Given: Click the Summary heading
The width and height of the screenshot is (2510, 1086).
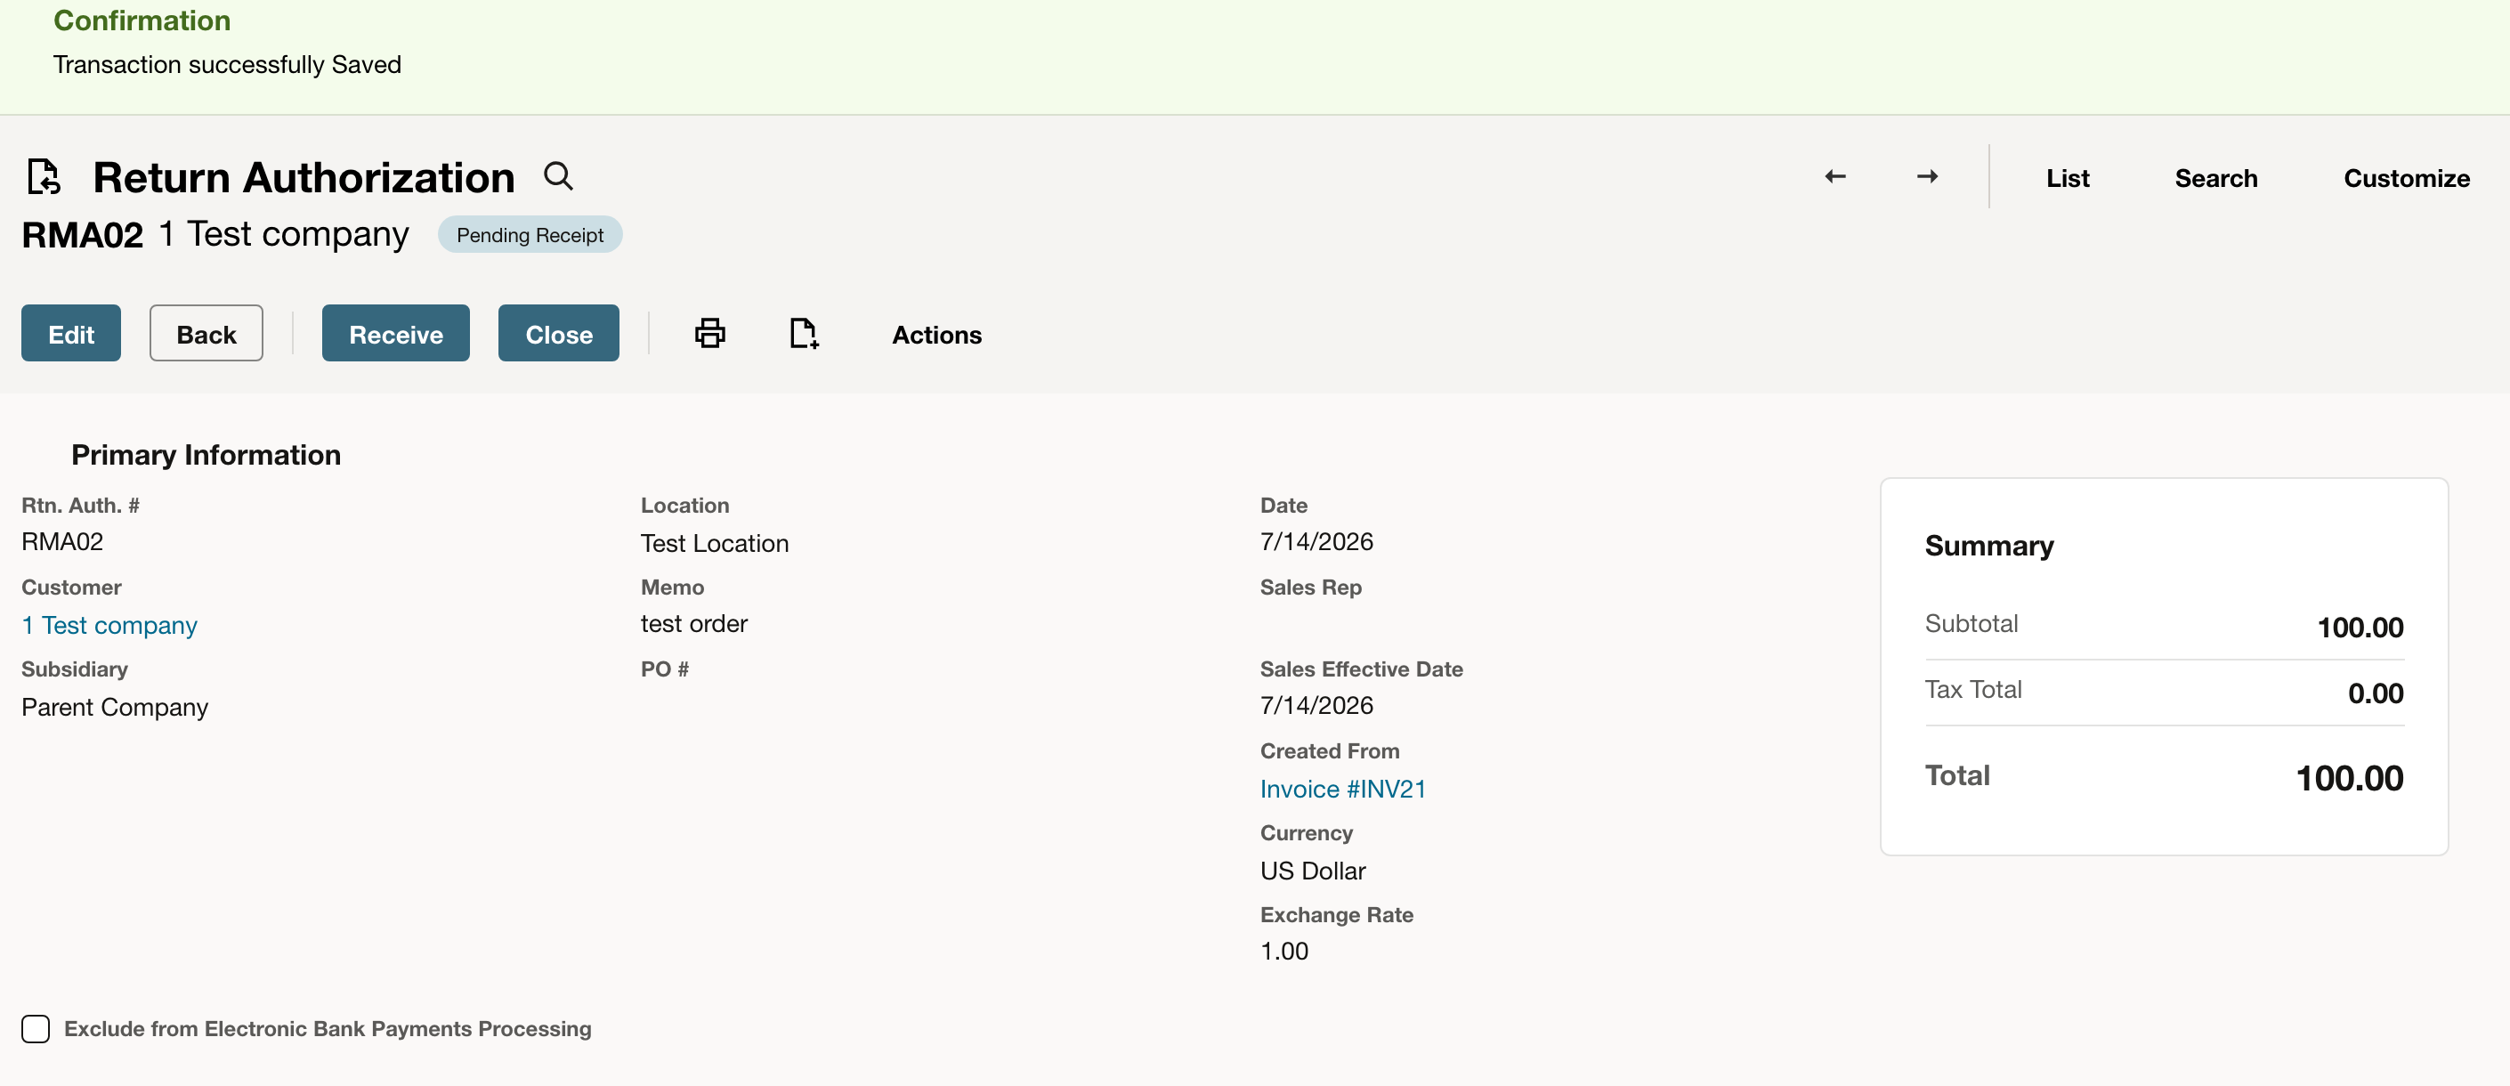Looking at the screenshot, I should [x=1988, y=546].
